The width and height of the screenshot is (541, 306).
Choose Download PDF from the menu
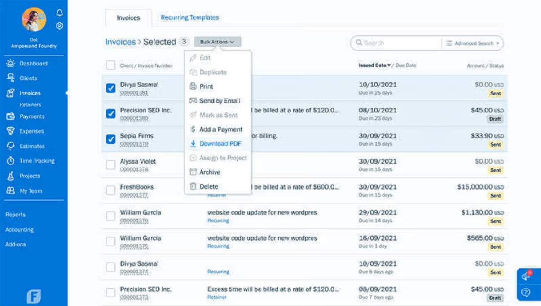[221, 143]
